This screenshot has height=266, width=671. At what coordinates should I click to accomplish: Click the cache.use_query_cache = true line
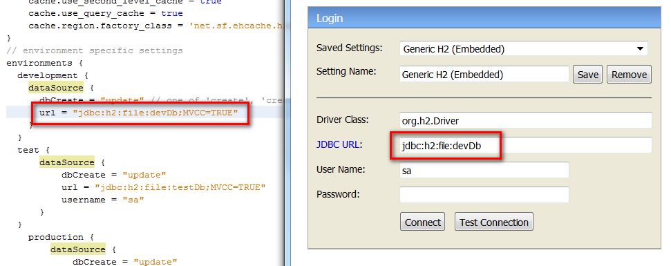(x=106, y=13)
